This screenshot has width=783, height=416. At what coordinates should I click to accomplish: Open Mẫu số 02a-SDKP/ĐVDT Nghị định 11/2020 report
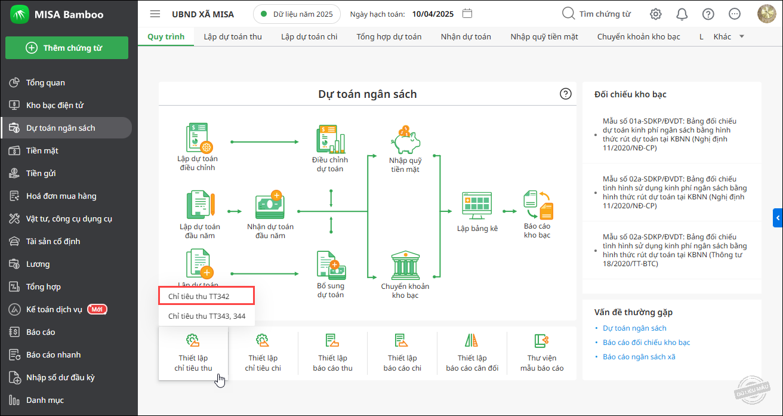coord(674,192)
